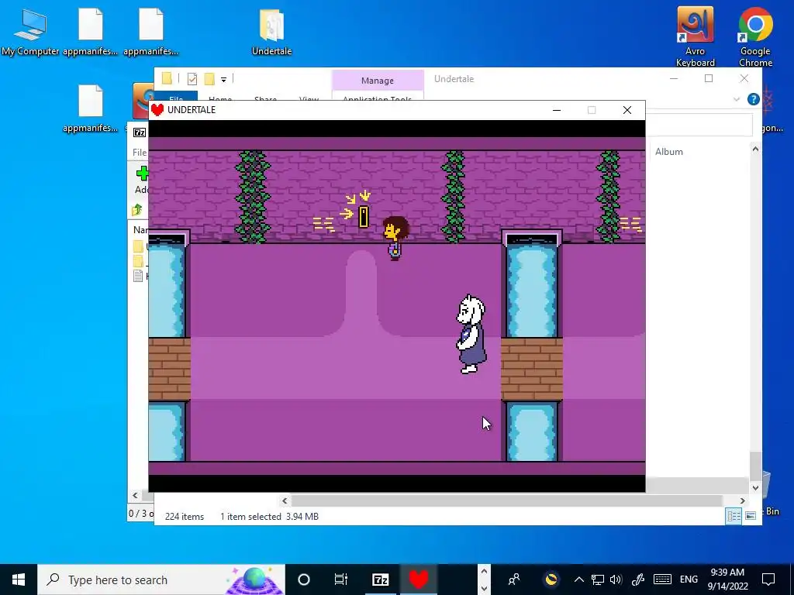
Task: Click the 7z icon in 7-Zip window
Action: [x=140, y=132]
